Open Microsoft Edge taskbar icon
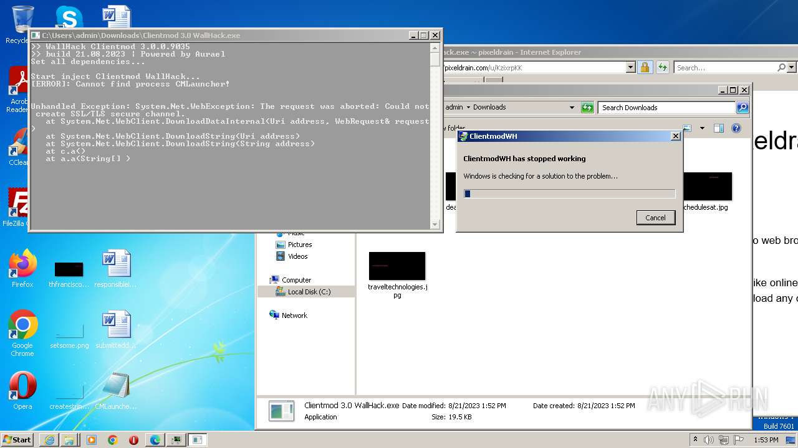Screen dimensions: 798x448 [x=155, y=440]
